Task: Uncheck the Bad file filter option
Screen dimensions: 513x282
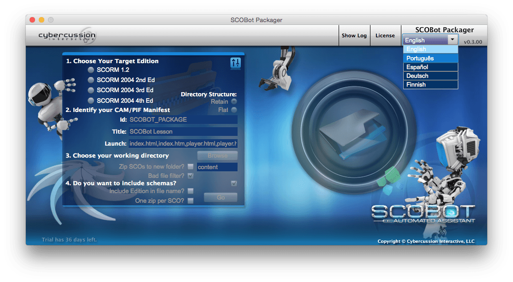Action: (191, 176)
